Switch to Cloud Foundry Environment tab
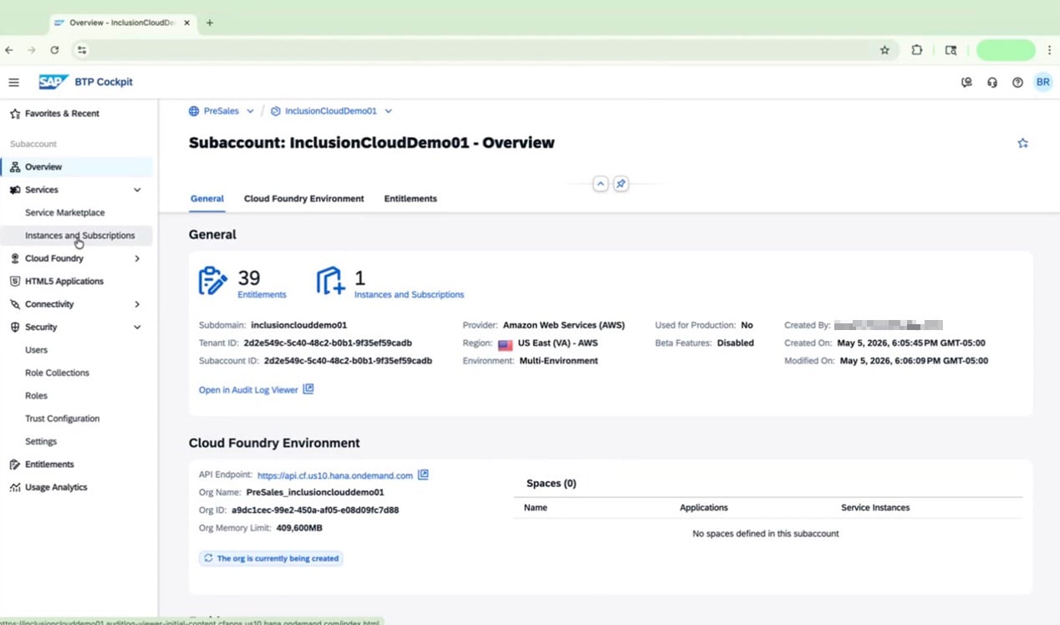Screen dimensions: 1060x625 point(304,199)
